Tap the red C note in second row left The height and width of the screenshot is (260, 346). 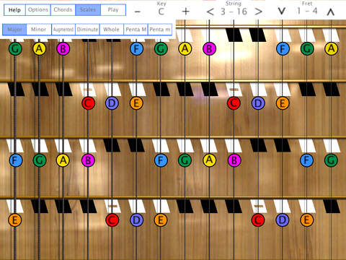tap(88, 103)
